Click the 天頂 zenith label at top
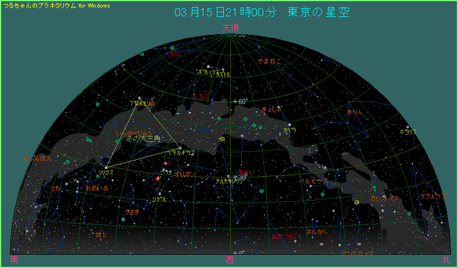Screen dimensions: 458x268 (x=230, y=28)
